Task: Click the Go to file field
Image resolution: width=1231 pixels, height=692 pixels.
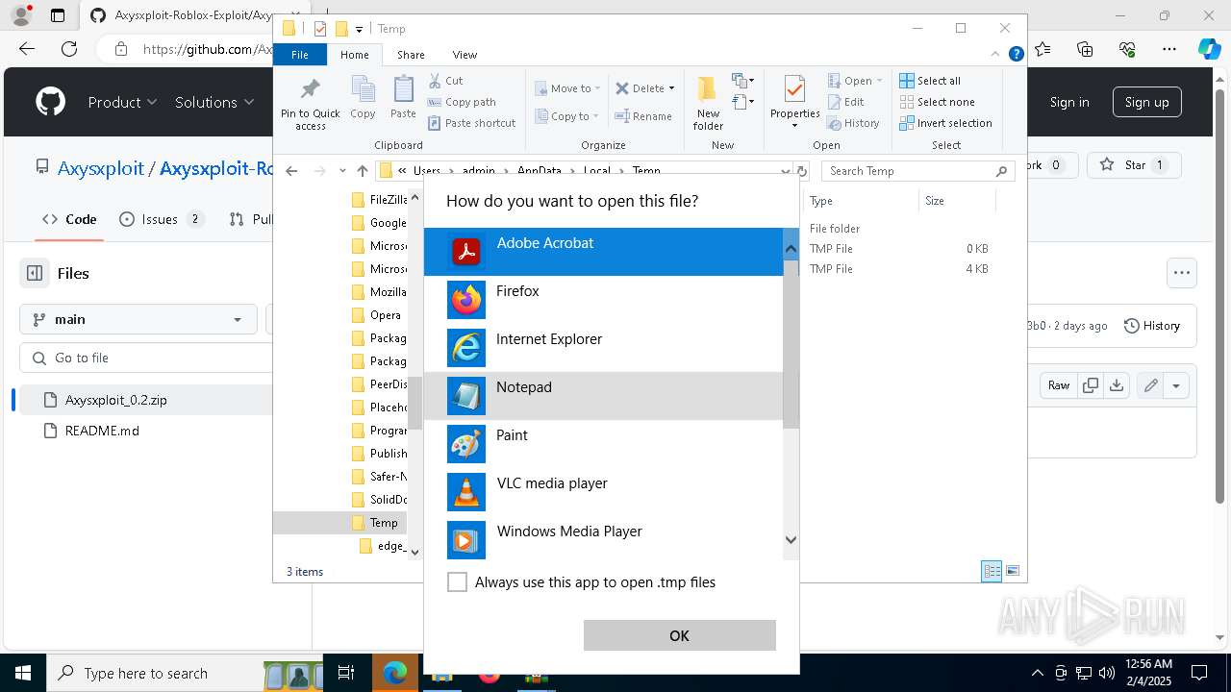Action: [x=146, y=358]
